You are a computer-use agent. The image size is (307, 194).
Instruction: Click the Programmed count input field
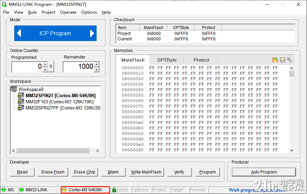coord(27,67)
